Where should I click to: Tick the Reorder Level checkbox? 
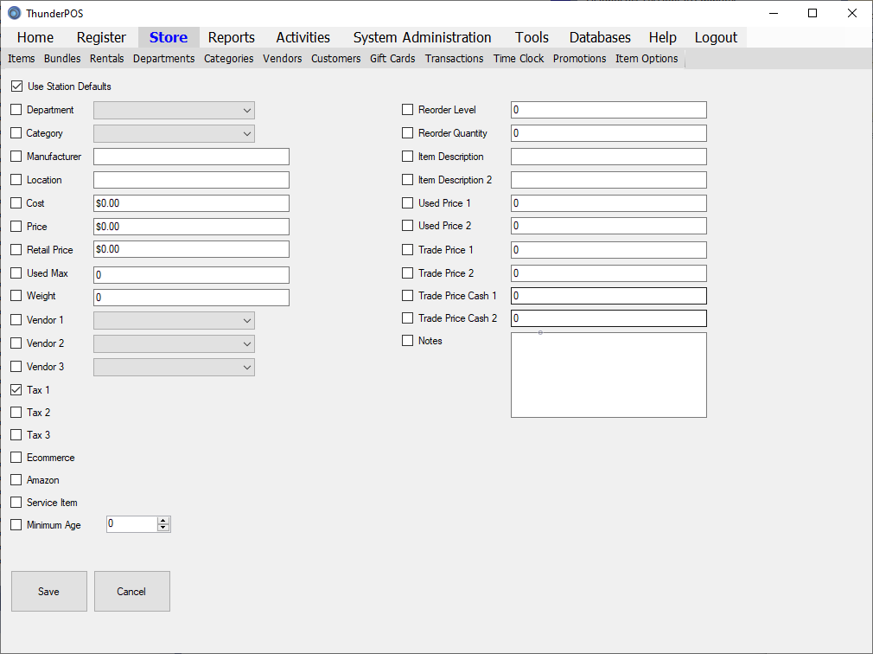pyautogui.click(x=408, y=110)
